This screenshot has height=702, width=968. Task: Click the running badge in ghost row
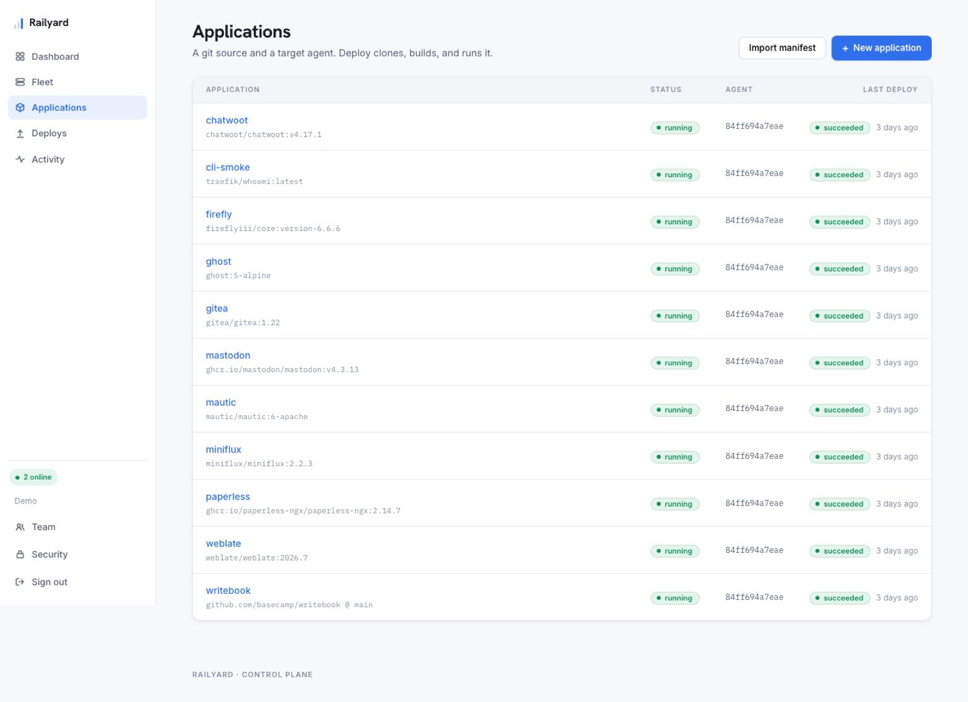(x=675, y=269)
